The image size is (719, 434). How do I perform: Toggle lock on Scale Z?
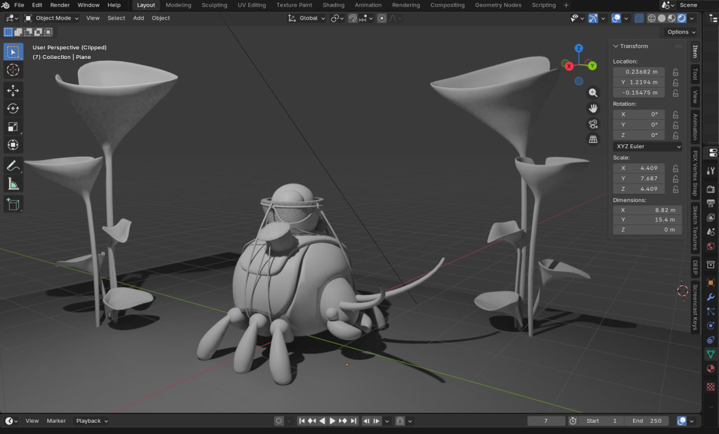pos(675,189)
